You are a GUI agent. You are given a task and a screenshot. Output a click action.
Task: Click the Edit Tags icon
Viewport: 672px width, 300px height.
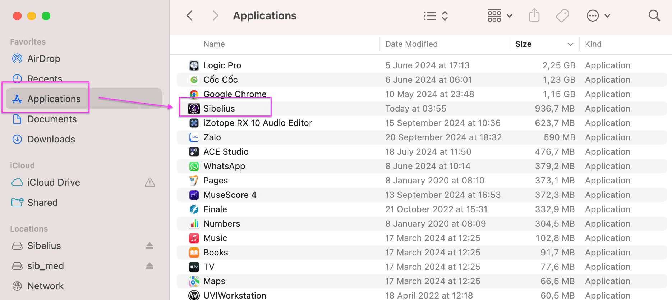562,15
